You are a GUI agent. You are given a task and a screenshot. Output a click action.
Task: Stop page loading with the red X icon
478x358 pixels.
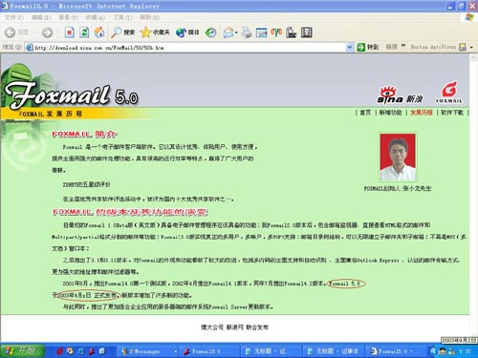[70, 32]
